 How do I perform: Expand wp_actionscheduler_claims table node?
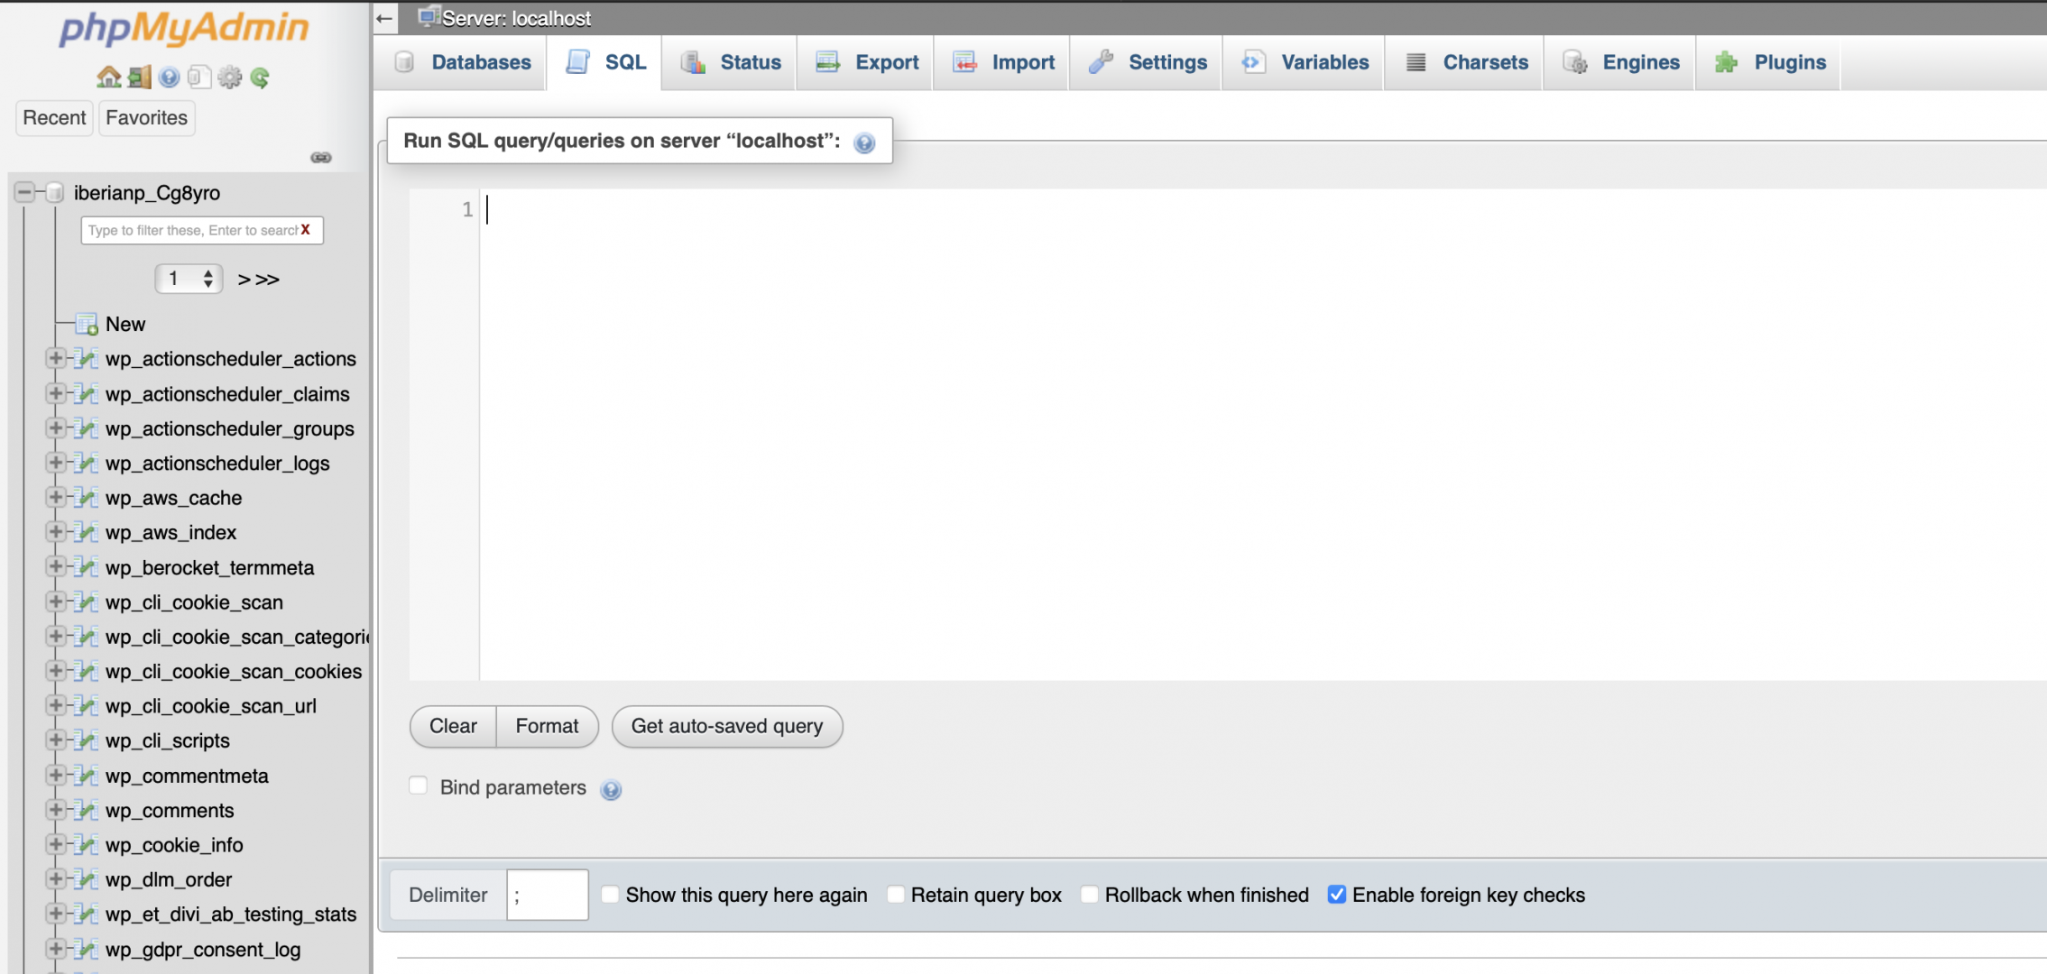[55, 393]
